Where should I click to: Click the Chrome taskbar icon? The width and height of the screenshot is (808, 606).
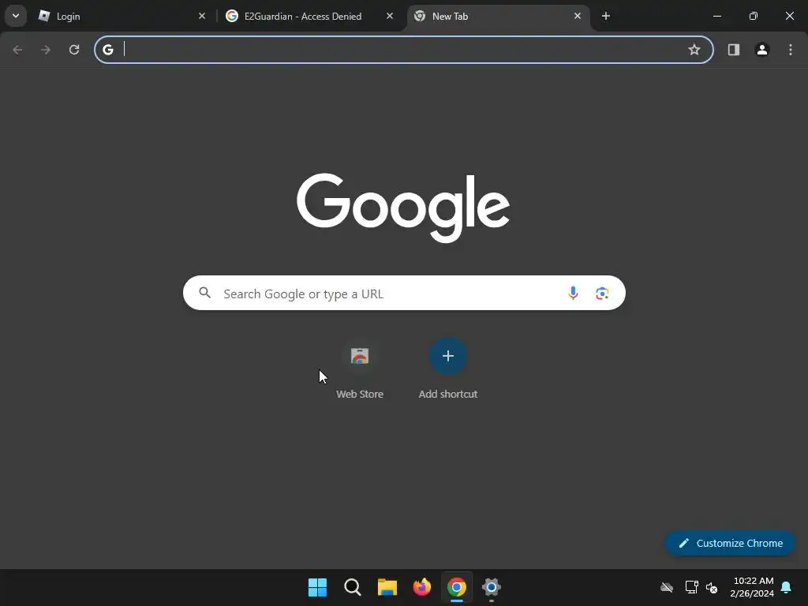[x=457, y=587]
